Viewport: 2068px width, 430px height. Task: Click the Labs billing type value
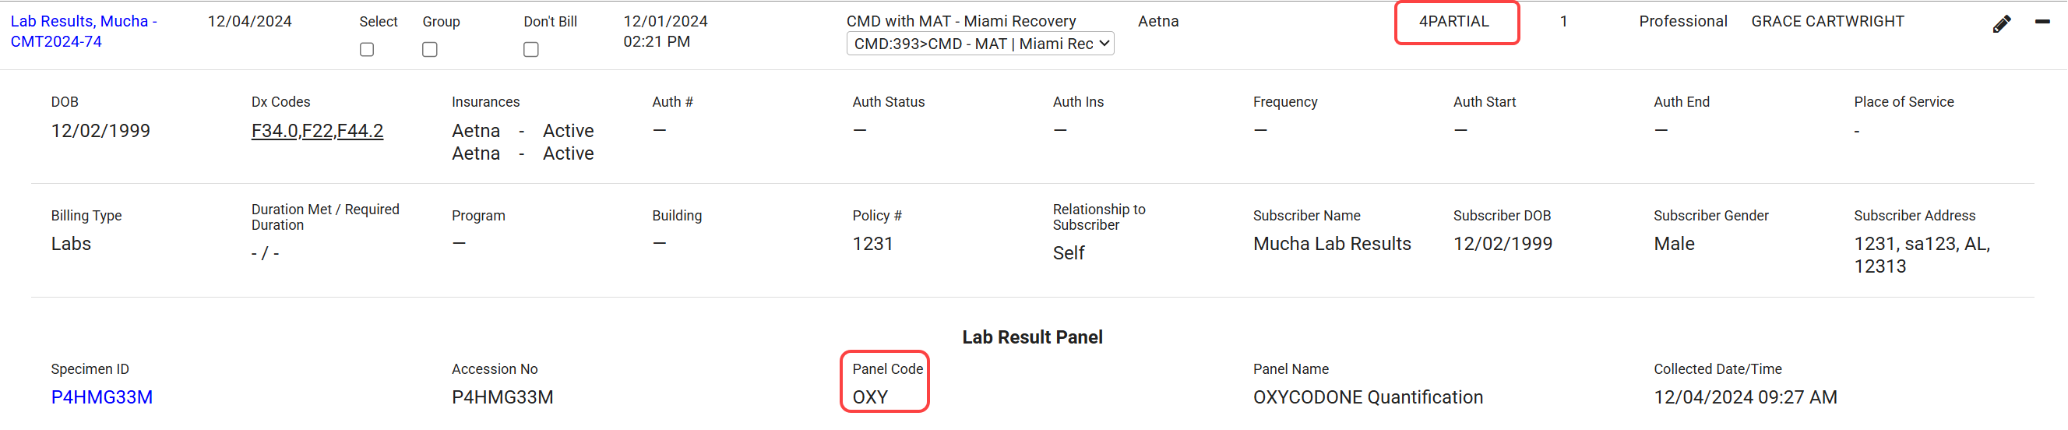pos(72,244)
